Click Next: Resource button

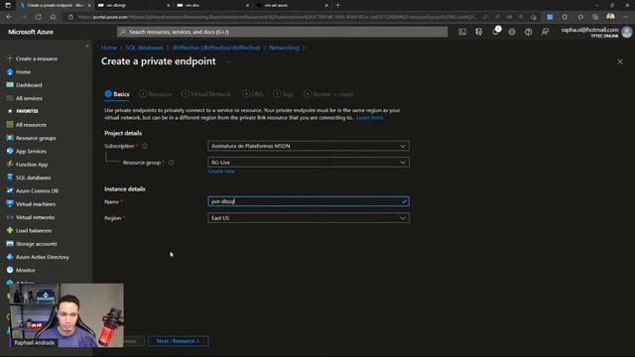tap(179, 341)
